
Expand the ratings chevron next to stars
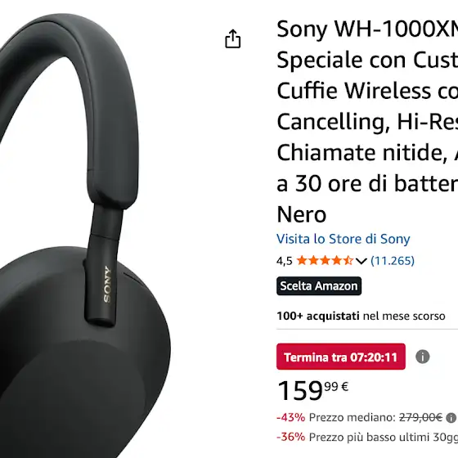coord(361,261)
